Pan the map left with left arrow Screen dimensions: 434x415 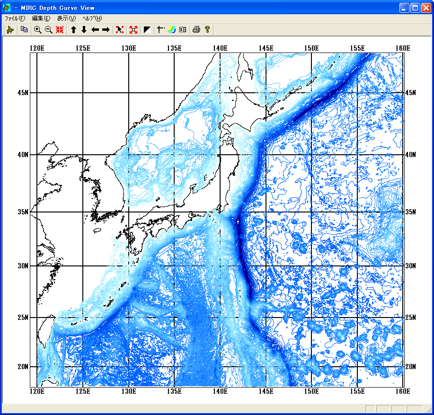click(x=95, y=30)
